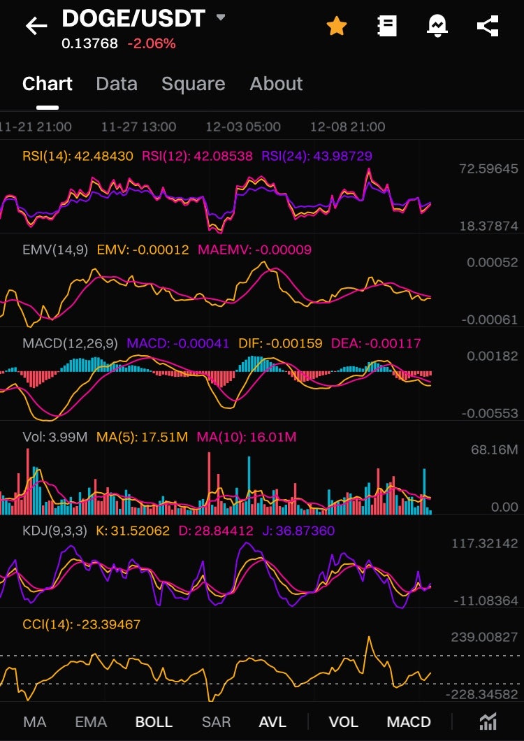Toggle the BOLL indicator
This screenshot has height=741, width=524.
click(x=154, y=722)
